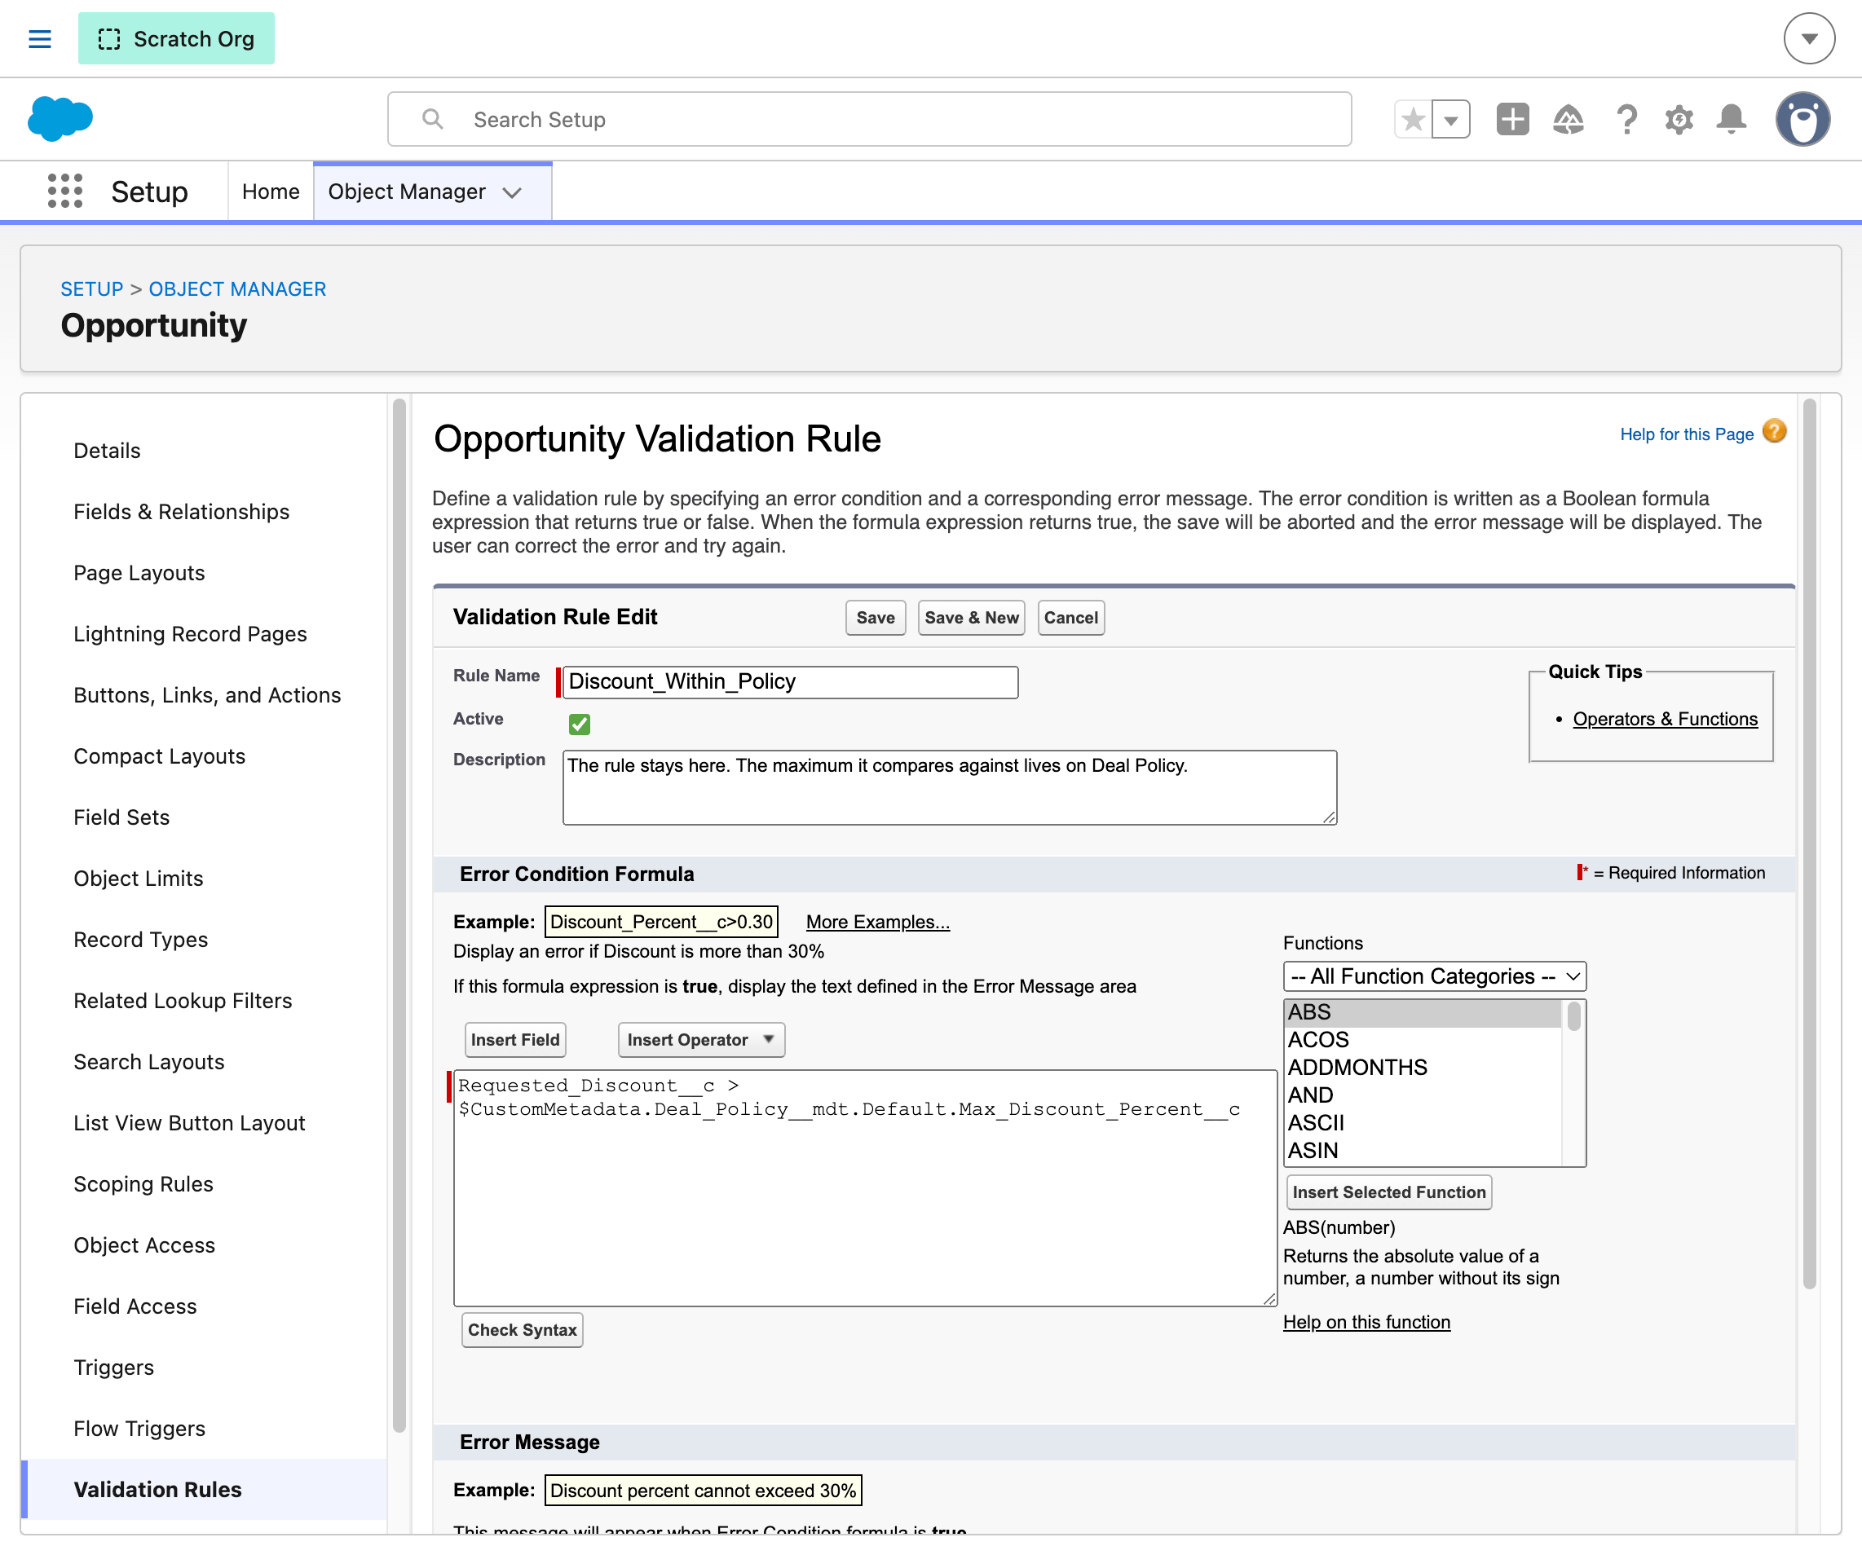The width and height of the screenshot is (1862, 1555).
Task: Open the Insert Operator dropdown
Action: [701, 1039]
